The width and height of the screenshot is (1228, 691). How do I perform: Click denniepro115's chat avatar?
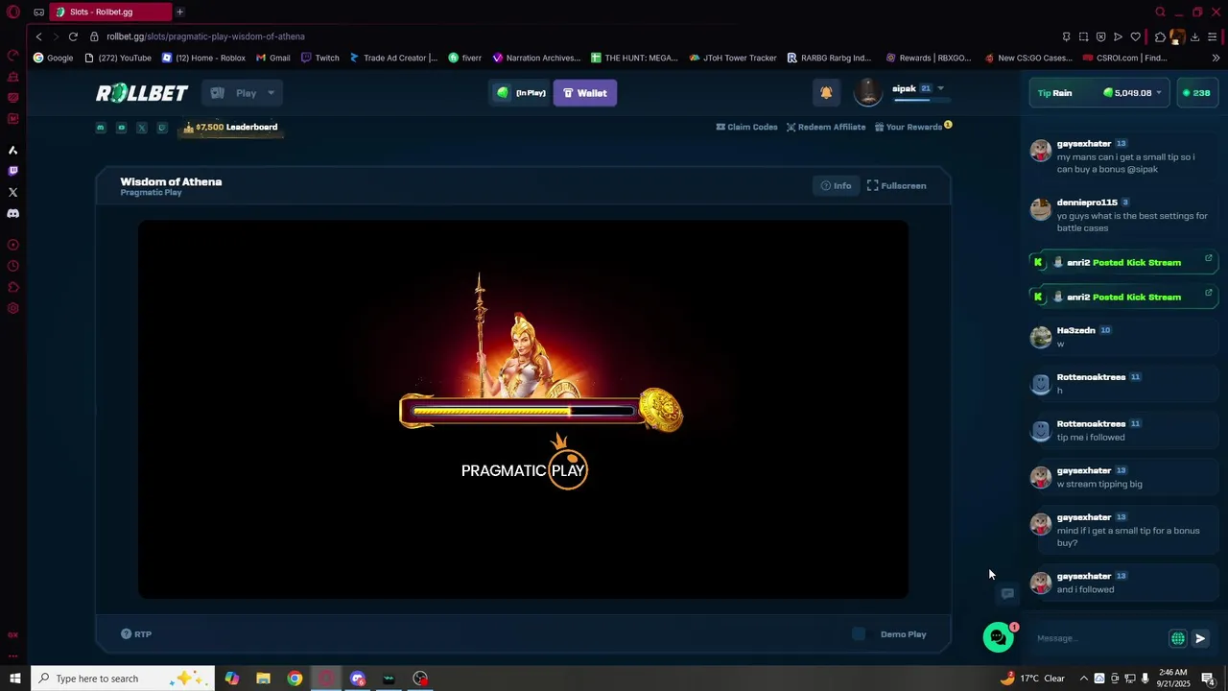click(1041, 210)
